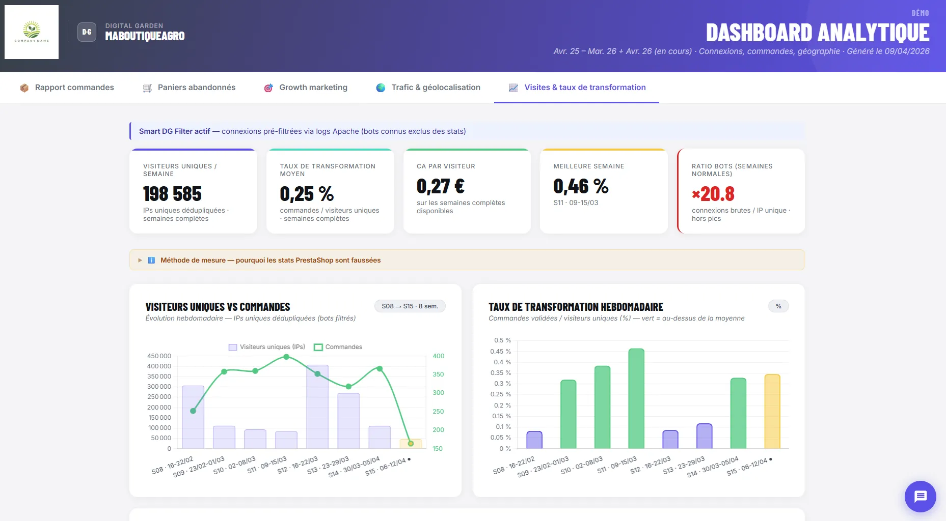
Task: Click the company logo thumbnail
Action: [32, 32]
